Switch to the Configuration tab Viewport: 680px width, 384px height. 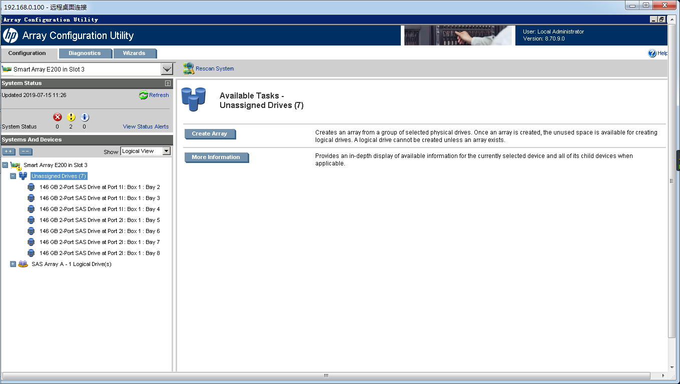point(27,53)
